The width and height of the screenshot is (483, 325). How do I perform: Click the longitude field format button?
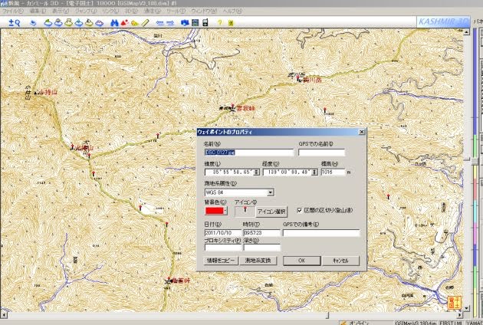pos(314,173)
